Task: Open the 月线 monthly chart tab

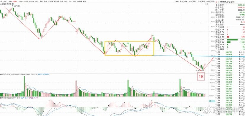Action: click(x=46, y=1)
